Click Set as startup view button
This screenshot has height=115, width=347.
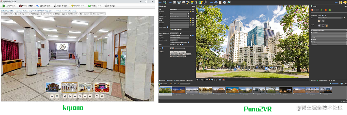click(21, 14)
